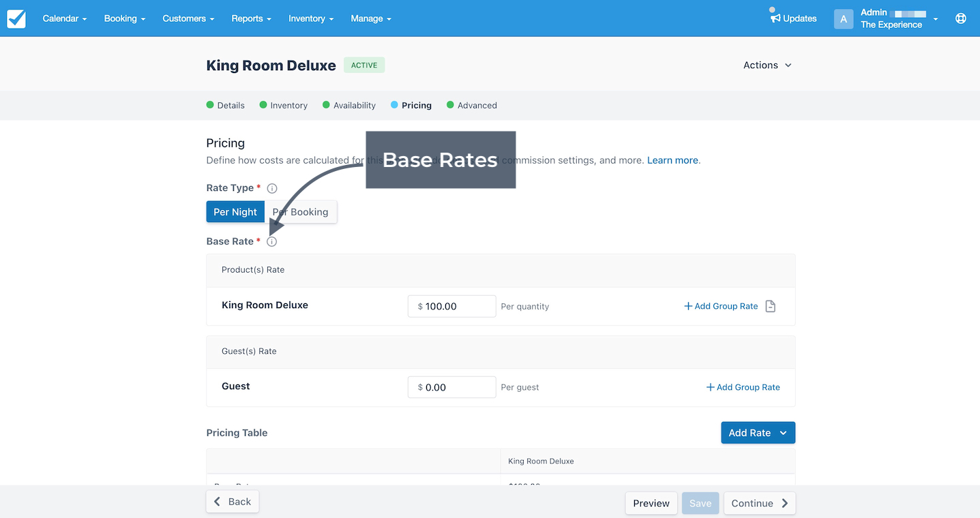Click the document icon beside King Room Deluxe rate

(771, 306)
